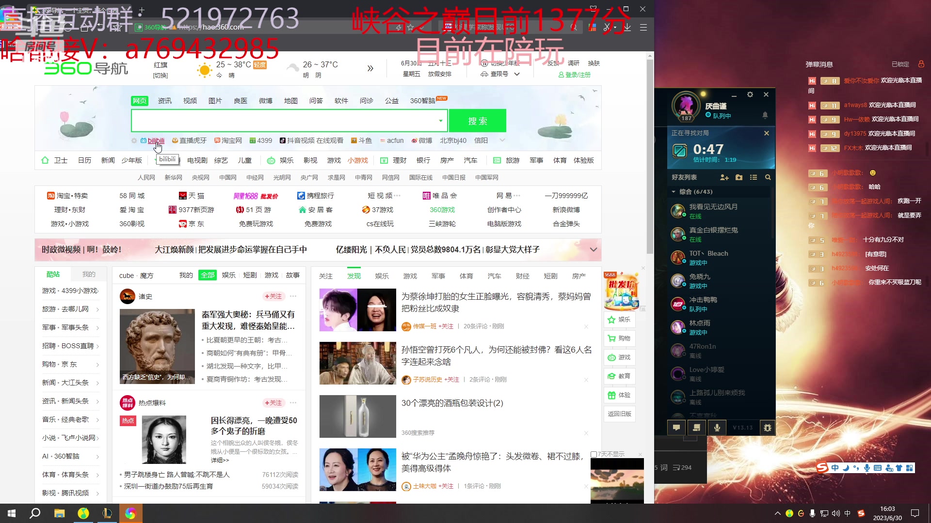Click taskbar volume speaker icon
Image resolution: width=931 pixels, height=523 pixels.
[x=835, y=513]
